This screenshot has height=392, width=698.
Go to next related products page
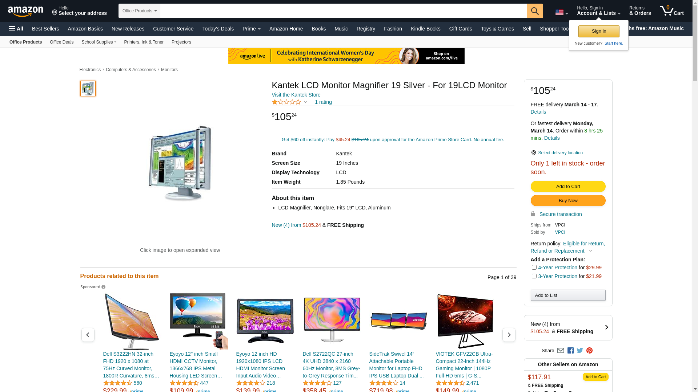509,335
